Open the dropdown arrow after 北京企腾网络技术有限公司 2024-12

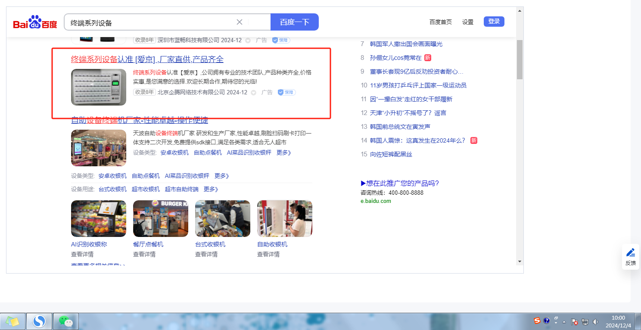[x=253, y=93]
